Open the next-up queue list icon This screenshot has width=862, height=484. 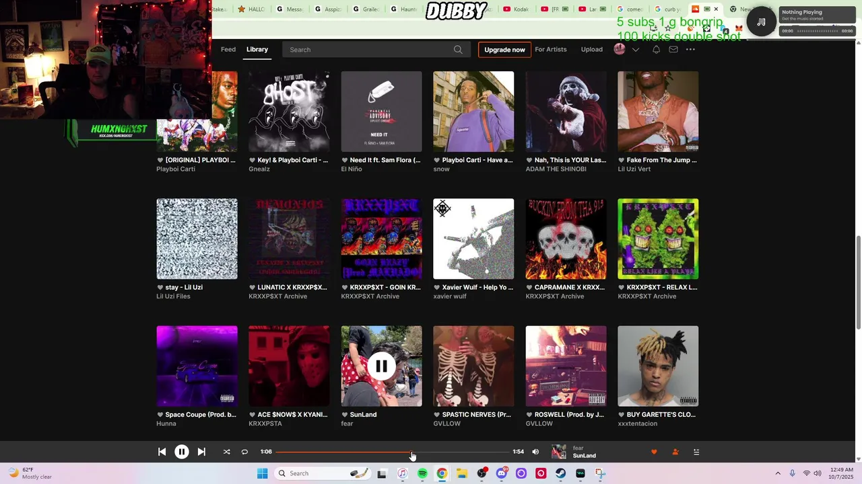(696, 452)
